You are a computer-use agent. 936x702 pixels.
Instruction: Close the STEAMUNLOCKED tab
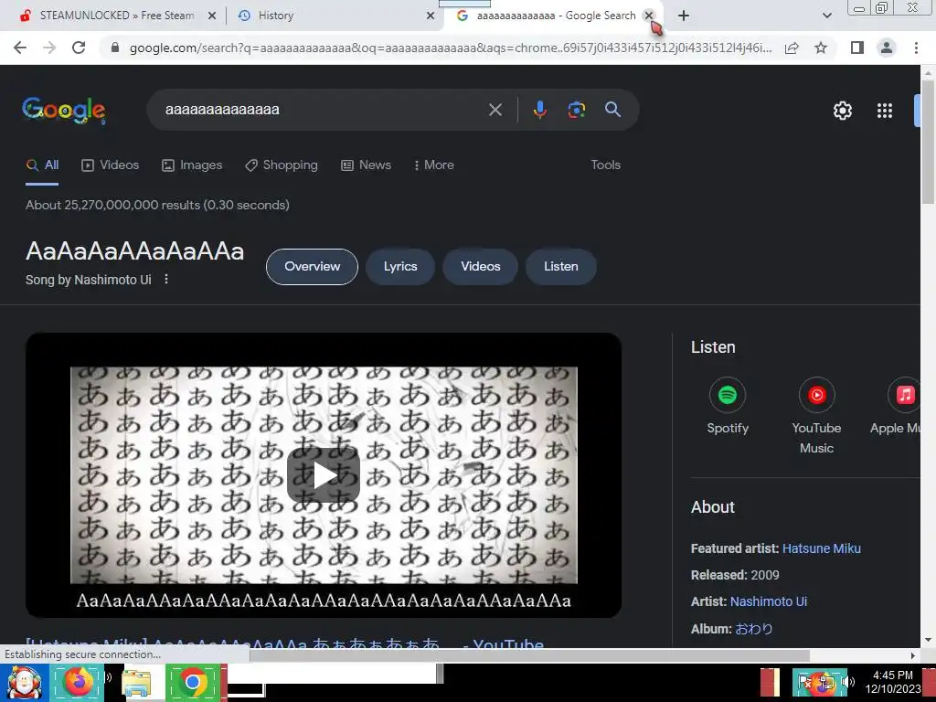211,16
